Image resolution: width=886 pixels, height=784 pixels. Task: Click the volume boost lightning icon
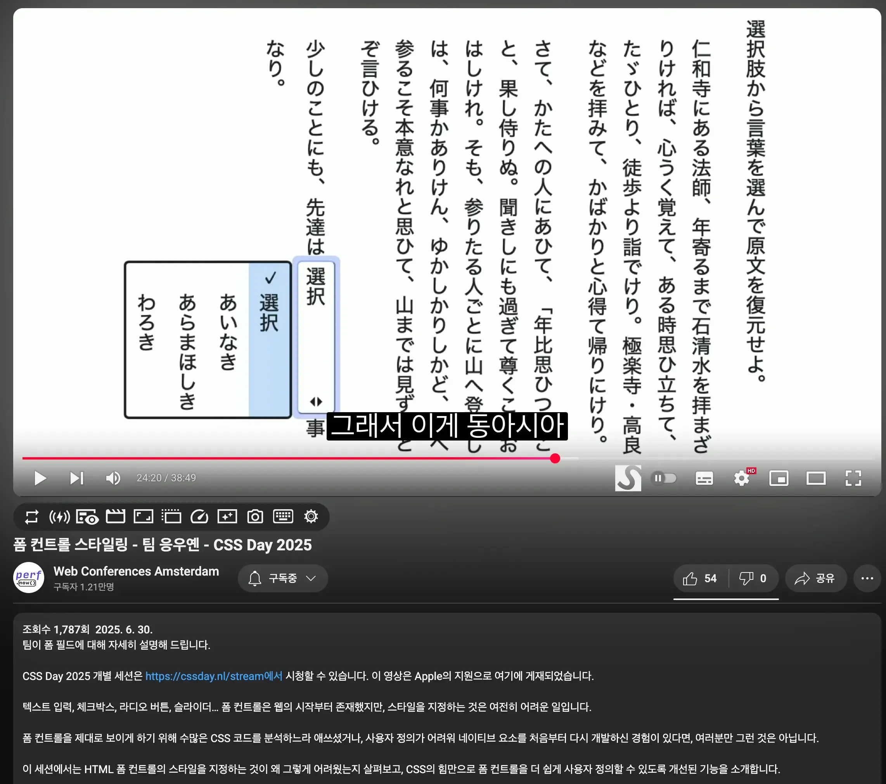click(x=59, y=517)
